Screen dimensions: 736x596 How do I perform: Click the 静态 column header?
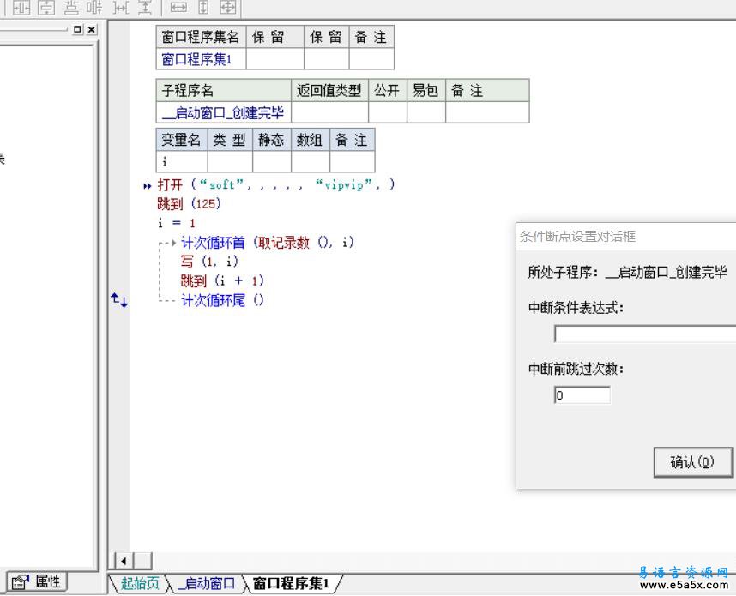coord(272,140)
